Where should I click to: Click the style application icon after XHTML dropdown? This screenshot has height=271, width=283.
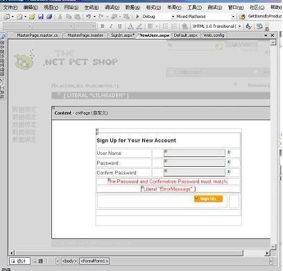coord(248,26)
